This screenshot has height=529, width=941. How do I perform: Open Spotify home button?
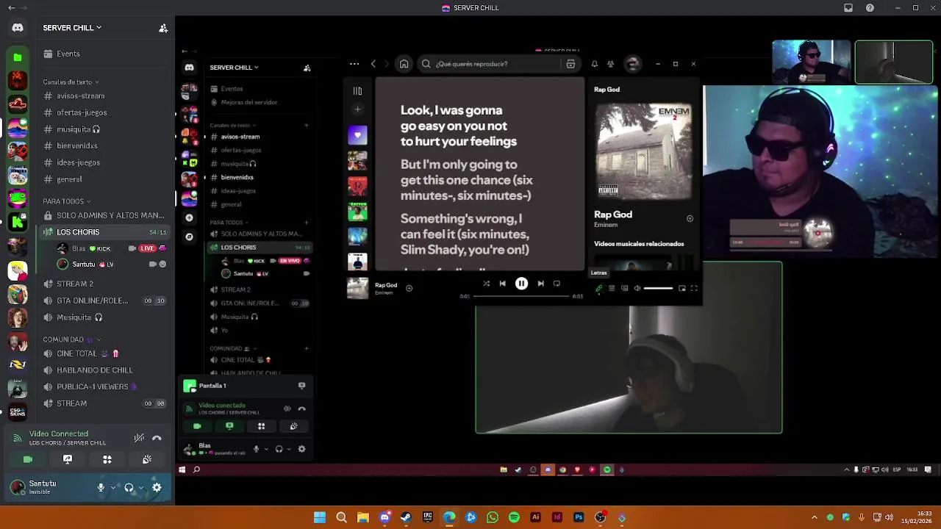pyautogui.click(x=404, y=64)
